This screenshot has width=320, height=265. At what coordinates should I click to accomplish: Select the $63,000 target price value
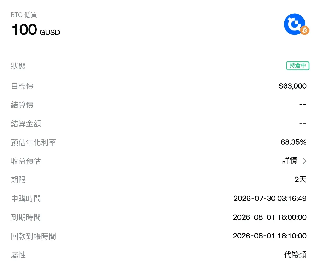pyautogui.click(x=292, y=86)
